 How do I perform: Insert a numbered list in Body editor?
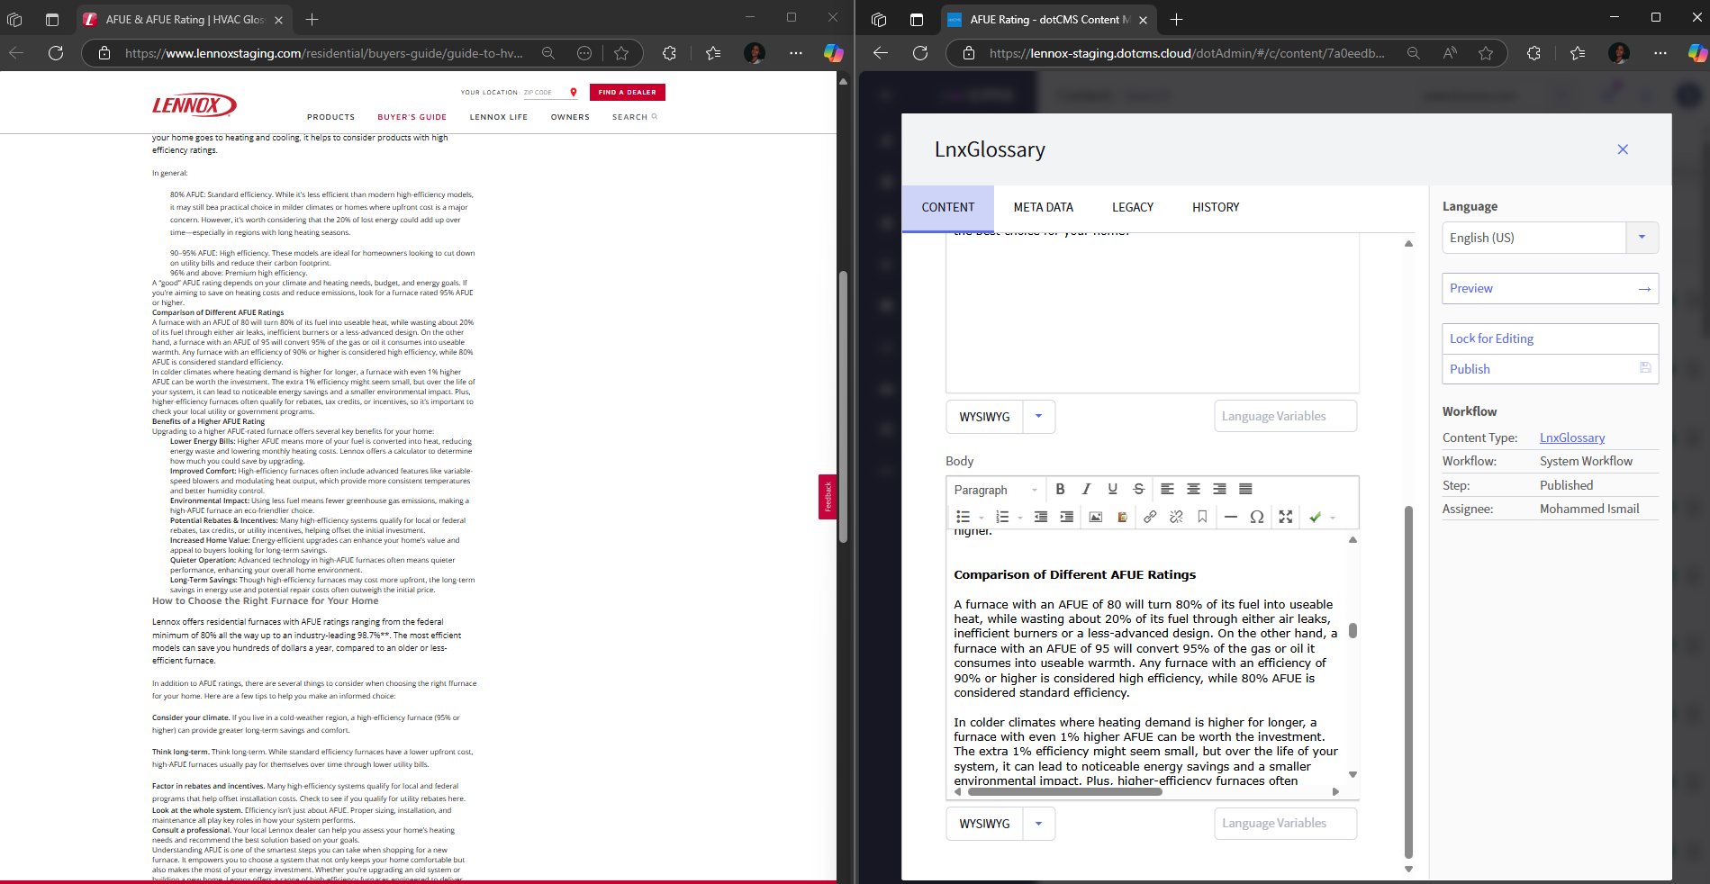click(1001, 517)
